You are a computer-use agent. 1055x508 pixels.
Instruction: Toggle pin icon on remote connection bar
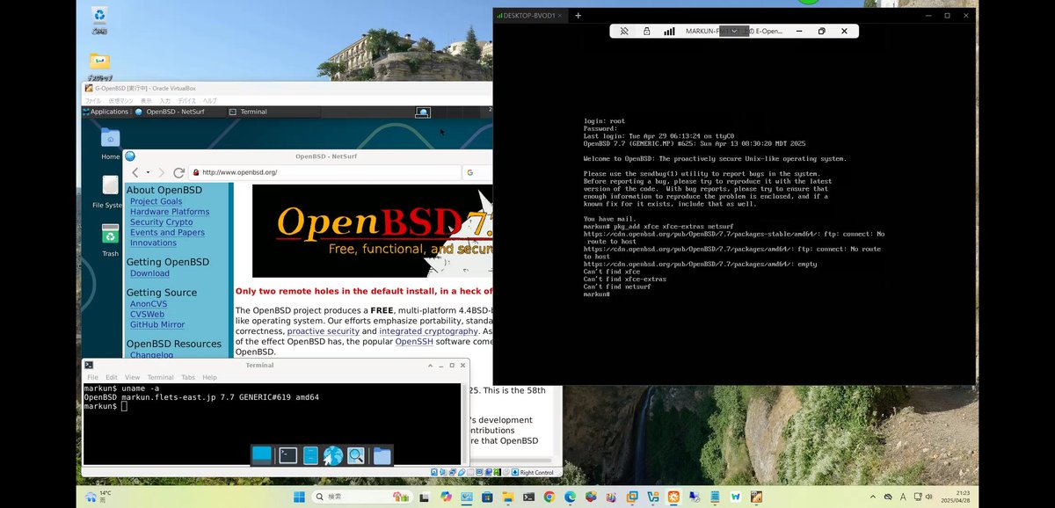pos(624,31)
